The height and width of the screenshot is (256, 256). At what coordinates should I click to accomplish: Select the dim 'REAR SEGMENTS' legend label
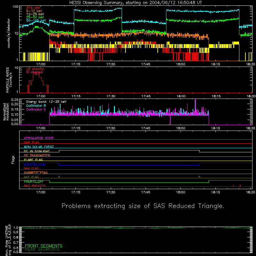42,249
